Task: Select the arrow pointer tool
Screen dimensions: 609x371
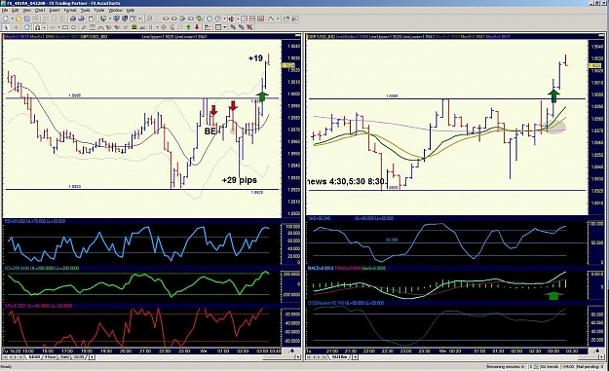Action: (6, 27)
